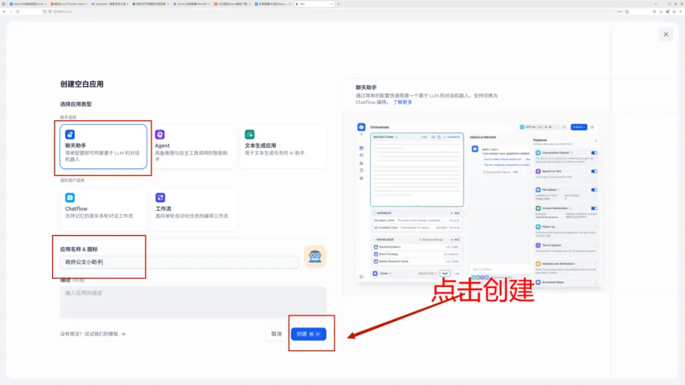Click the 创建 button
Image resolution: width=685 pixels, height=385 pixels.
(x=308, y=334)
